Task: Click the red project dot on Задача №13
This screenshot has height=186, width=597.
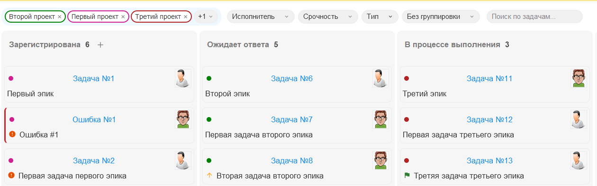Action: (407, 161)
